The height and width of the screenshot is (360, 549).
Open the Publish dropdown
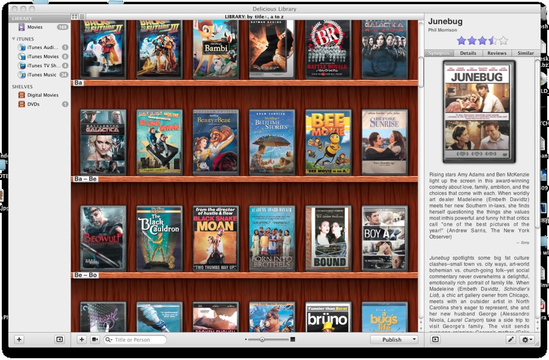pos(394,339)
